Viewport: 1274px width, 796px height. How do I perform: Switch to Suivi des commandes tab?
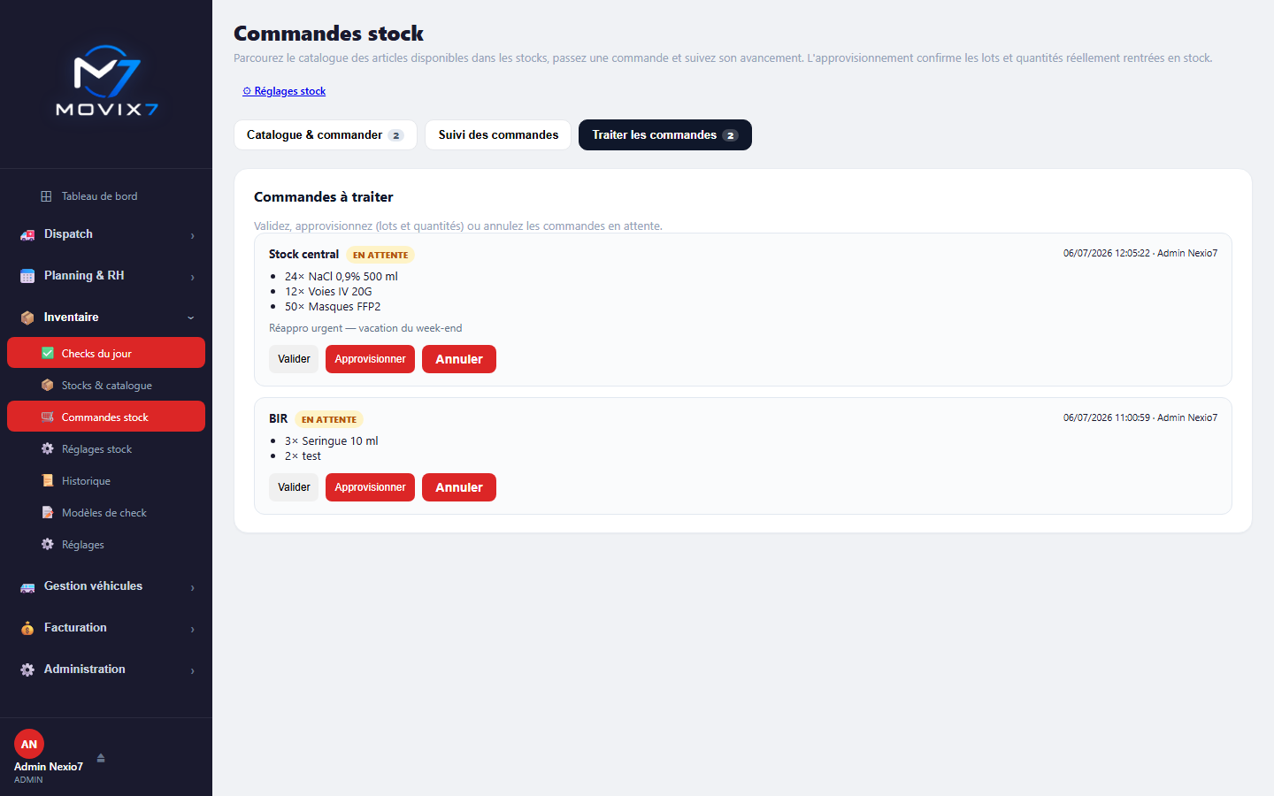tap(498, 134)
